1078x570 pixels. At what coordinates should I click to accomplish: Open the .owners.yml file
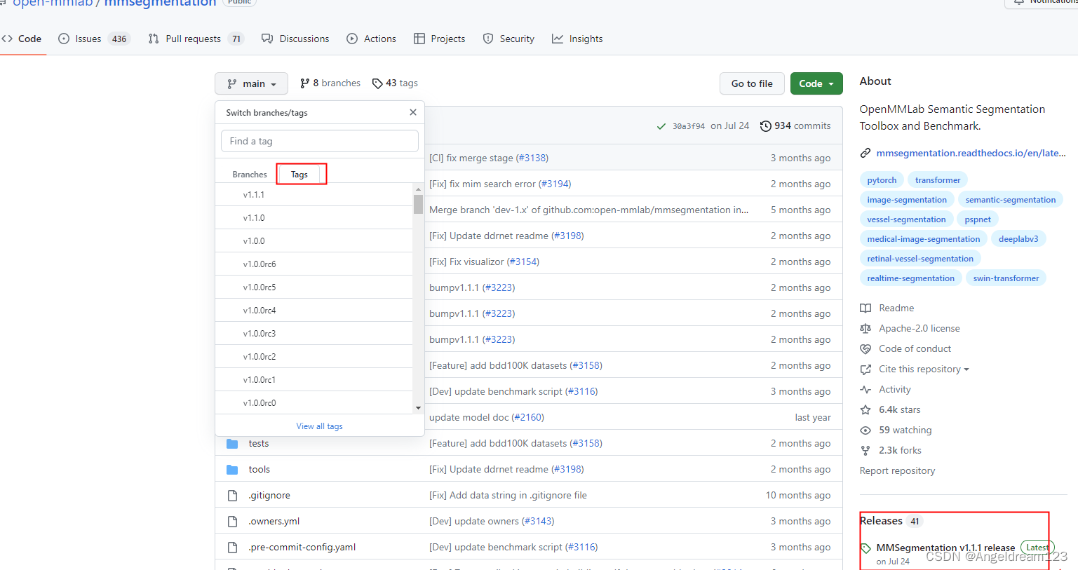274,521
